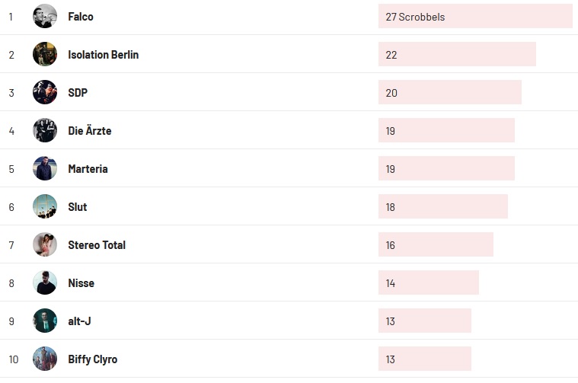Open Isolation Berlin's avatar image
578x383 pixels.
[45, 54]
